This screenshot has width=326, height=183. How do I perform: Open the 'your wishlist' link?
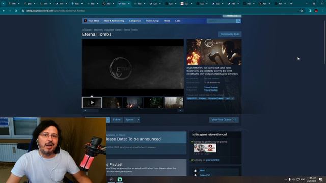[212, 160]
